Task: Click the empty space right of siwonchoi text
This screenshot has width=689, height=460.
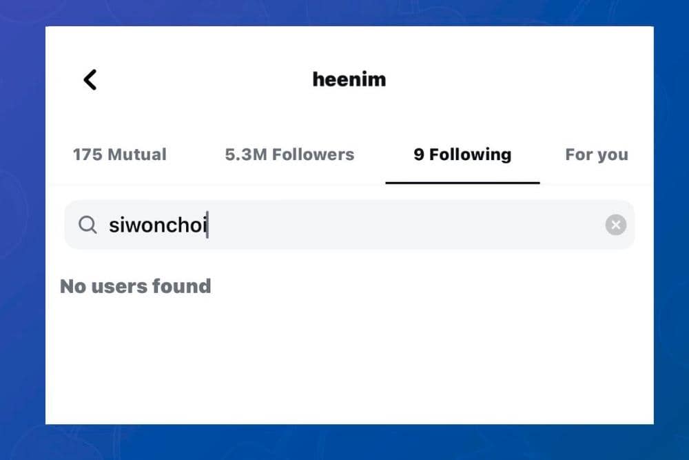Action: pyautogui.click(x=413, y=225)
